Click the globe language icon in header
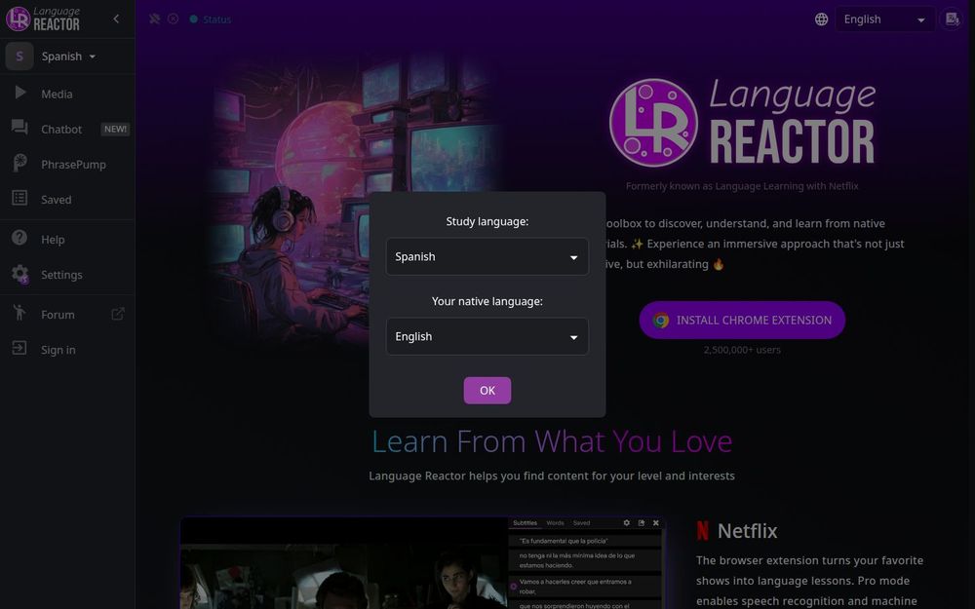Viewport: 975px width, 609px height. pos(820,18)
